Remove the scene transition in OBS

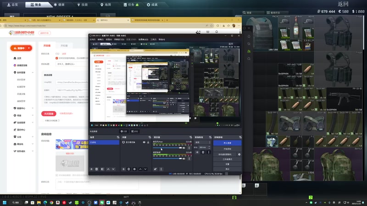coord(203,152)
